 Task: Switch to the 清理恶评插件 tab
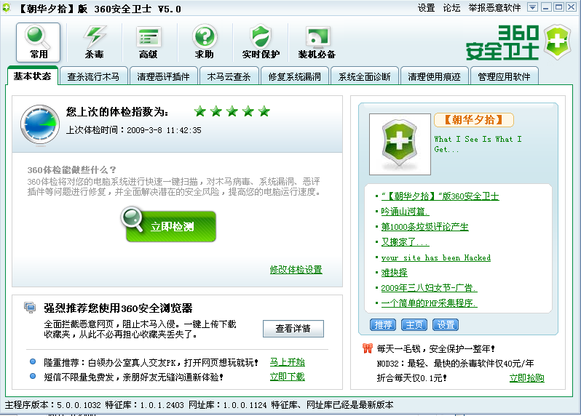point(163,76)
